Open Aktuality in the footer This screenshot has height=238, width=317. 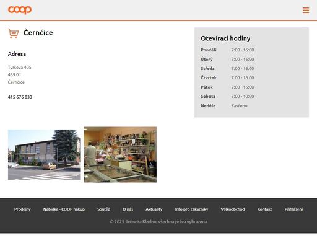154,209
